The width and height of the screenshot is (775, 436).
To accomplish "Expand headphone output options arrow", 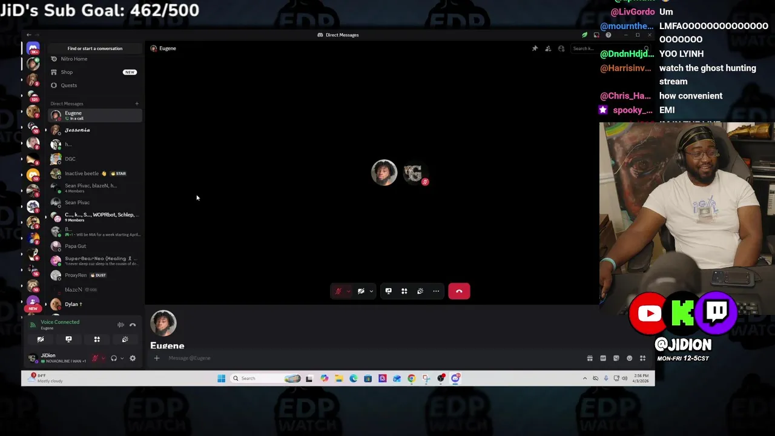I will (x=122, y=358).
